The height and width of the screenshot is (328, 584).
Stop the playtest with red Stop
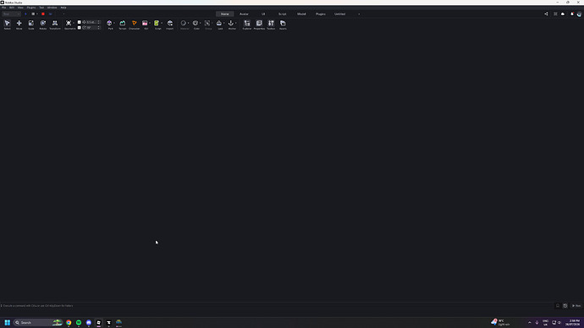pyautogui.click(x=43, y=14)
